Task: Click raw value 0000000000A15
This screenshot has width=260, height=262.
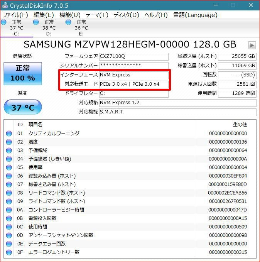Action: pos(228,218)
